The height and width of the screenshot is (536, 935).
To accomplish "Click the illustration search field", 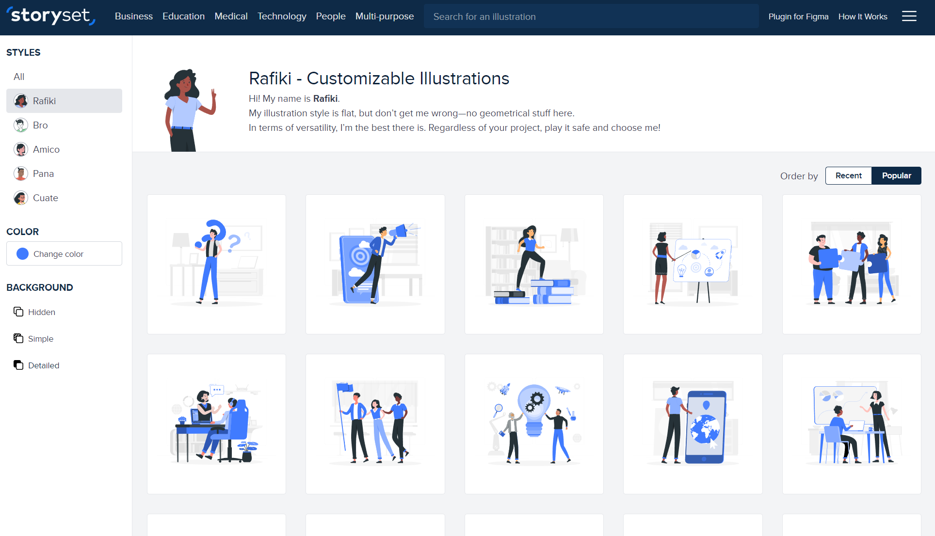I will pyautogui.click(x=591, y=16).
